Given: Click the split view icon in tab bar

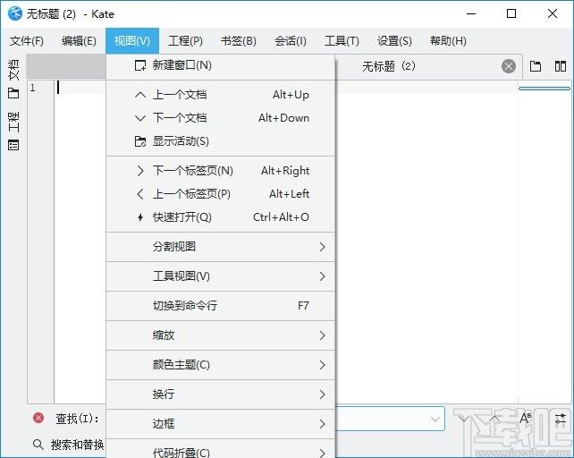Looking at the screenshot, I should tap(560, 66).
